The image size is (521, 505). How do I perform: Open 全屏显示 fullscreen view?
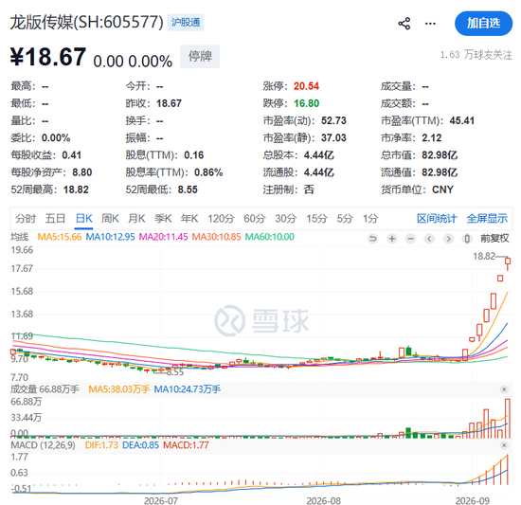[487, 219]
